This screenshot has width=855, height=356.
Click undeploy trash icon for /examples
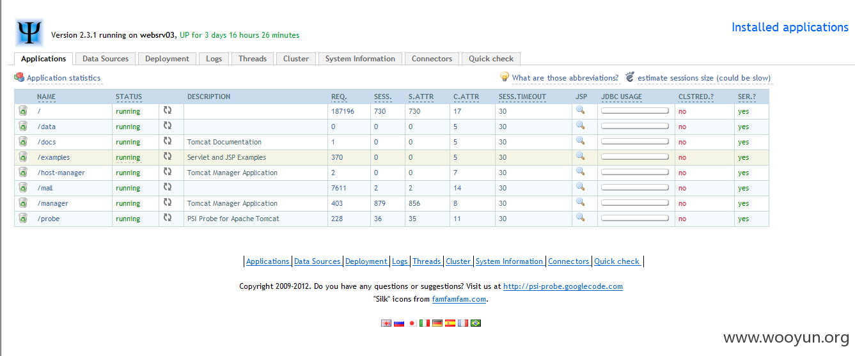23,157
